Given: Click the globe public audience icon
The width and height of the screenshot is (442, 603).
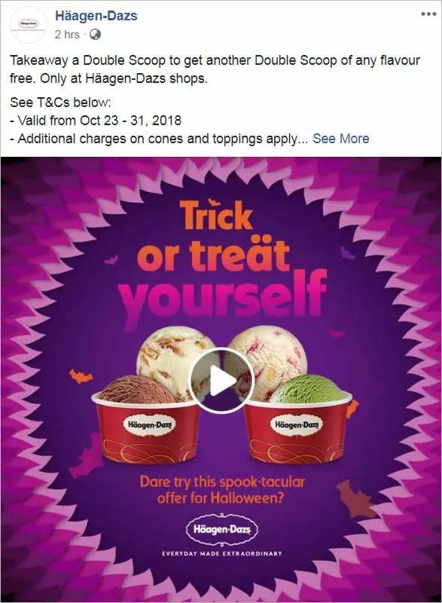Looking at the screenshot, I should [x=95, y=35].
